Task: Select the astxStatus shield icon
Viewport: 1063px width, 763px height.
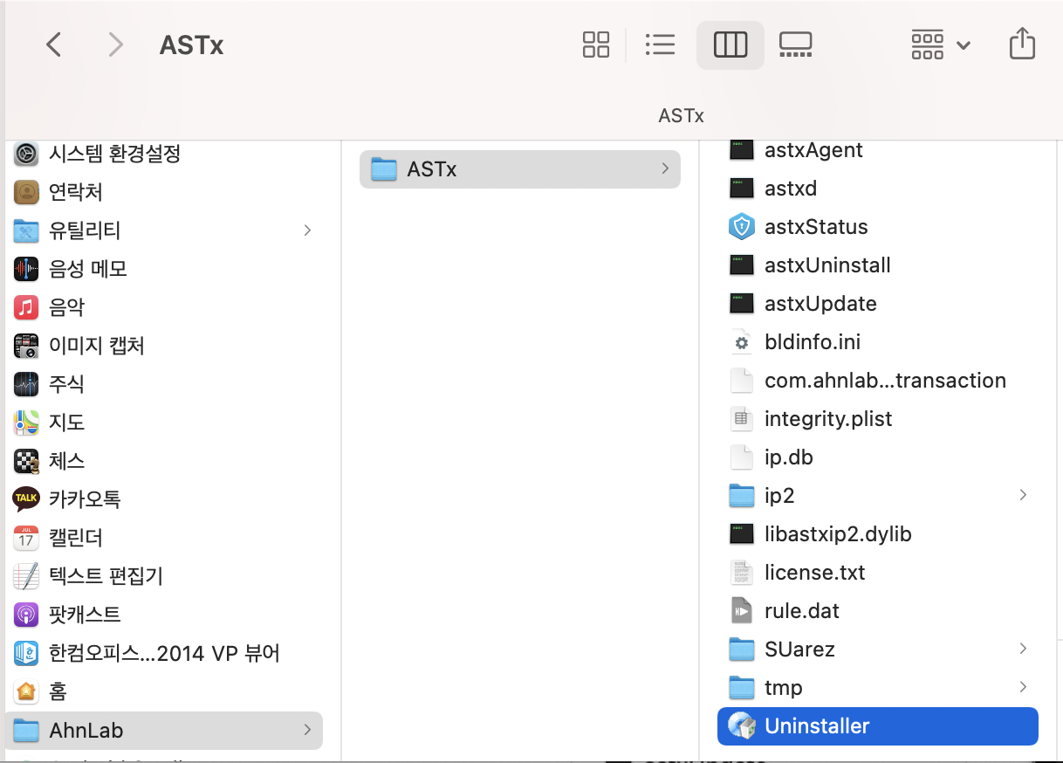Action: [741, 227]
